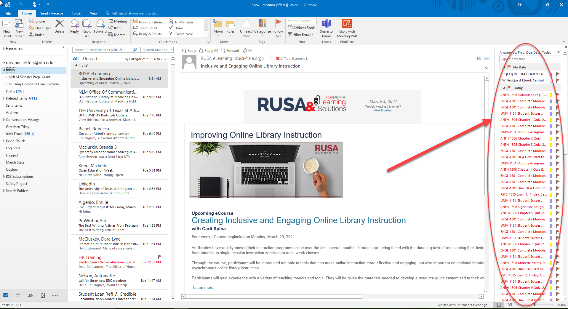Screen dimensions: 568x309
Task: Open navigation options ellipsis
Action: coord(55,295)
